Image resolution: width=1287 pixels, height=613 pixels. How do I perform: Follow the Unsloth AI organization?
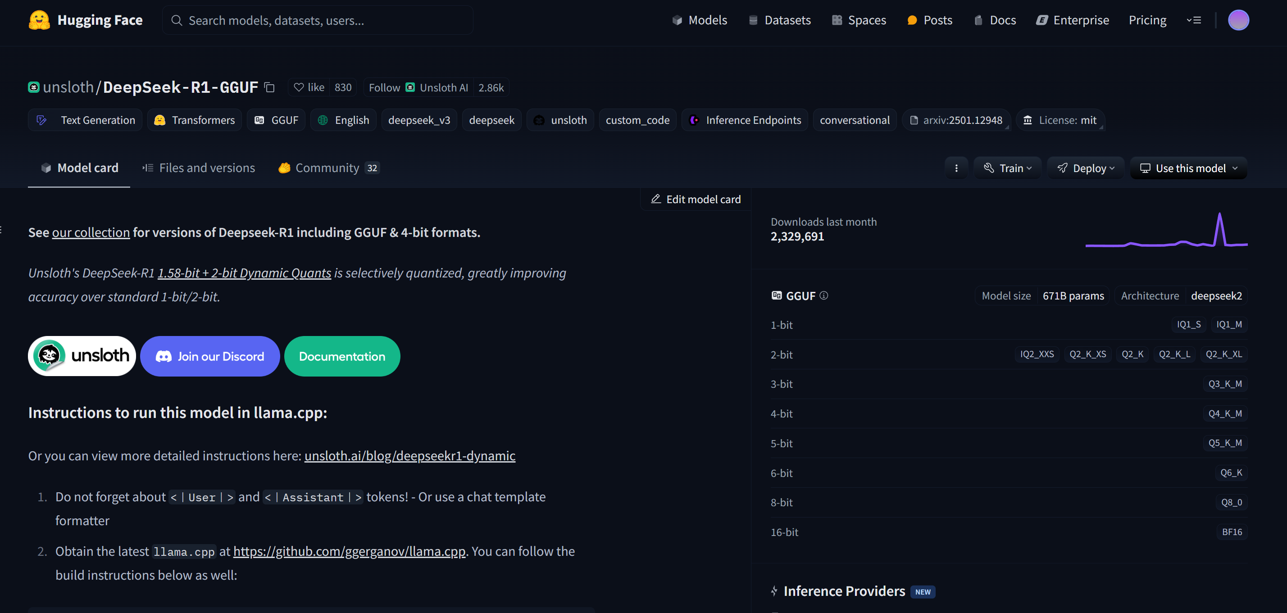[x=384, y=87]
